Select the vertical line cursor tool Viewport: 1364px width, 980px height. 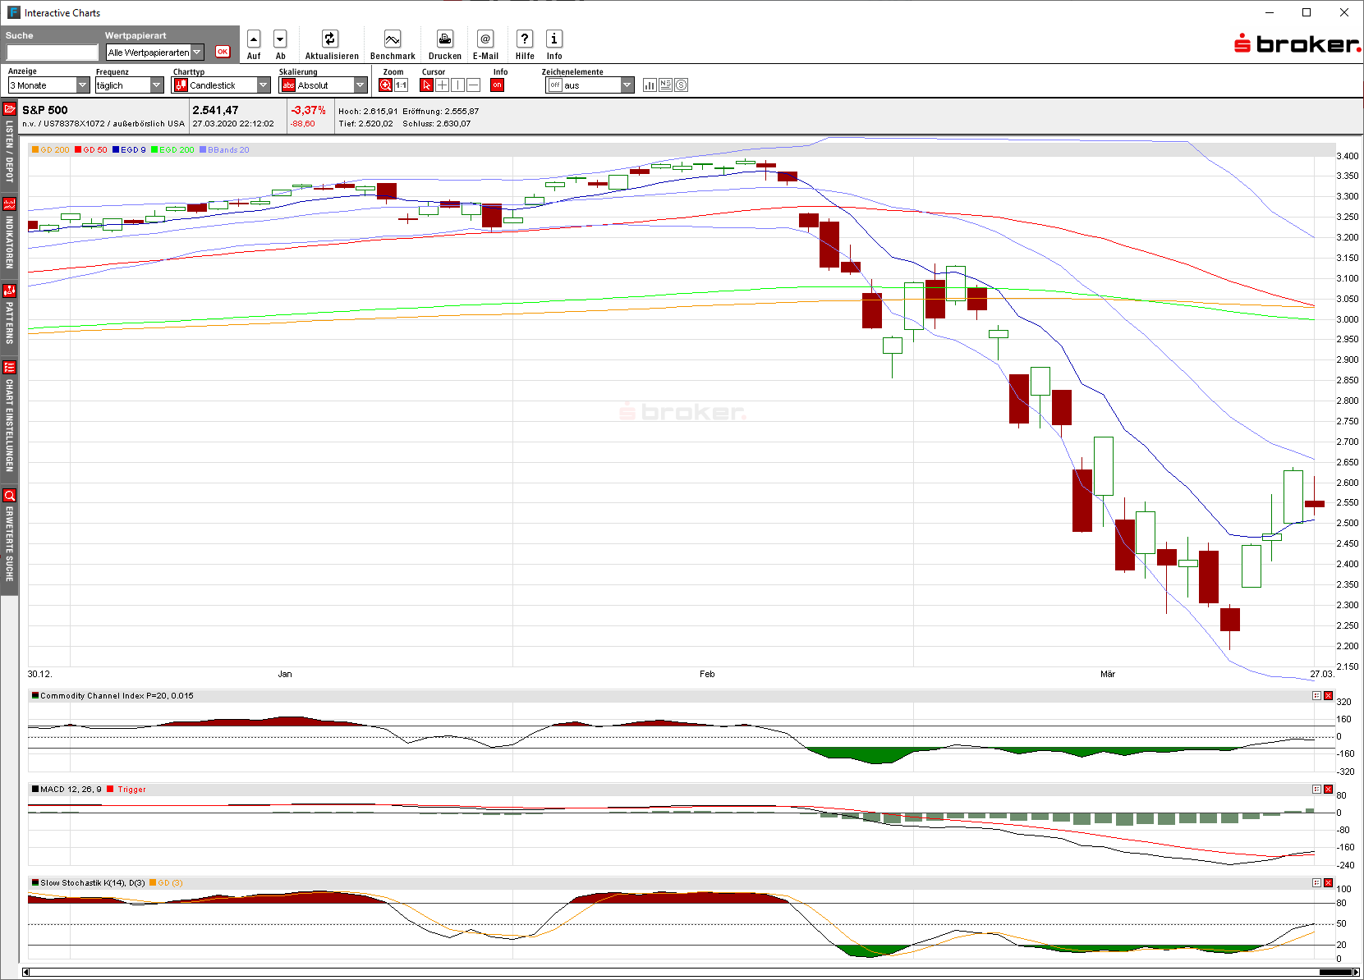pyautogui.click(x=457, y=85)
